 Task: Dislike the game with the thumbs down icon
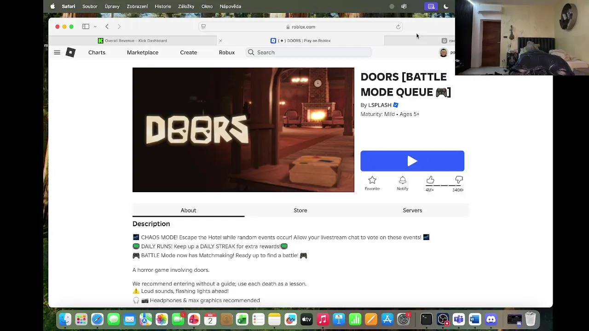[x=459, y=180]
